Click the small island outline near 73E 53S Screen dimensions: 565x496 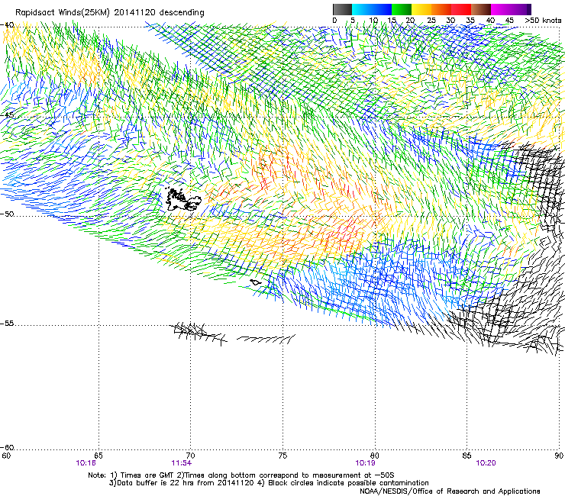pyautogui.click(x=256, y=282)
